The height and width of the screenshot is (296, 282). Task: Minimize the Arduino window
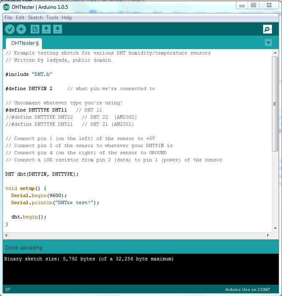pyautogui.click(x=242, y=6)
